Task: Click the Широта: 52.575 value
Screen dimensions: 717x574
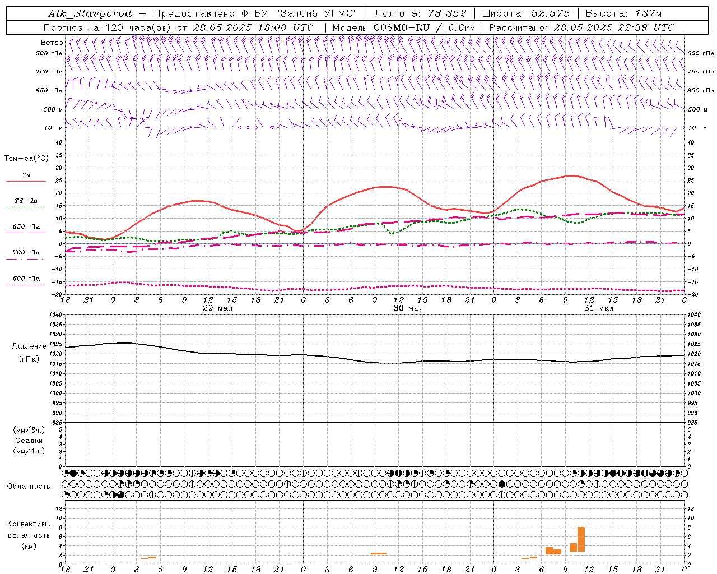Action: 526,13
